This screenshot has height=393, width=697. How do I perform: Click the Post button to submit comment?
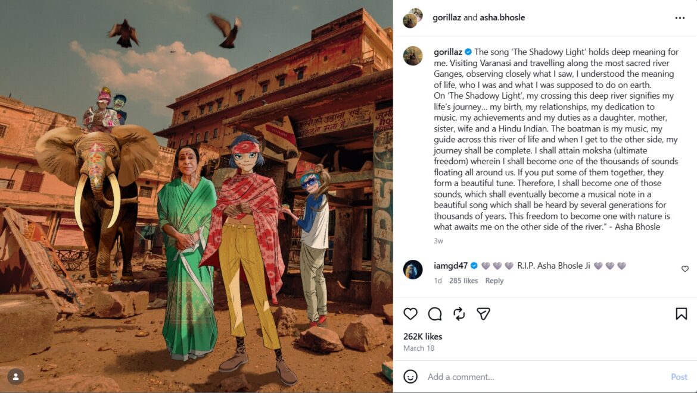pos(679,376)
